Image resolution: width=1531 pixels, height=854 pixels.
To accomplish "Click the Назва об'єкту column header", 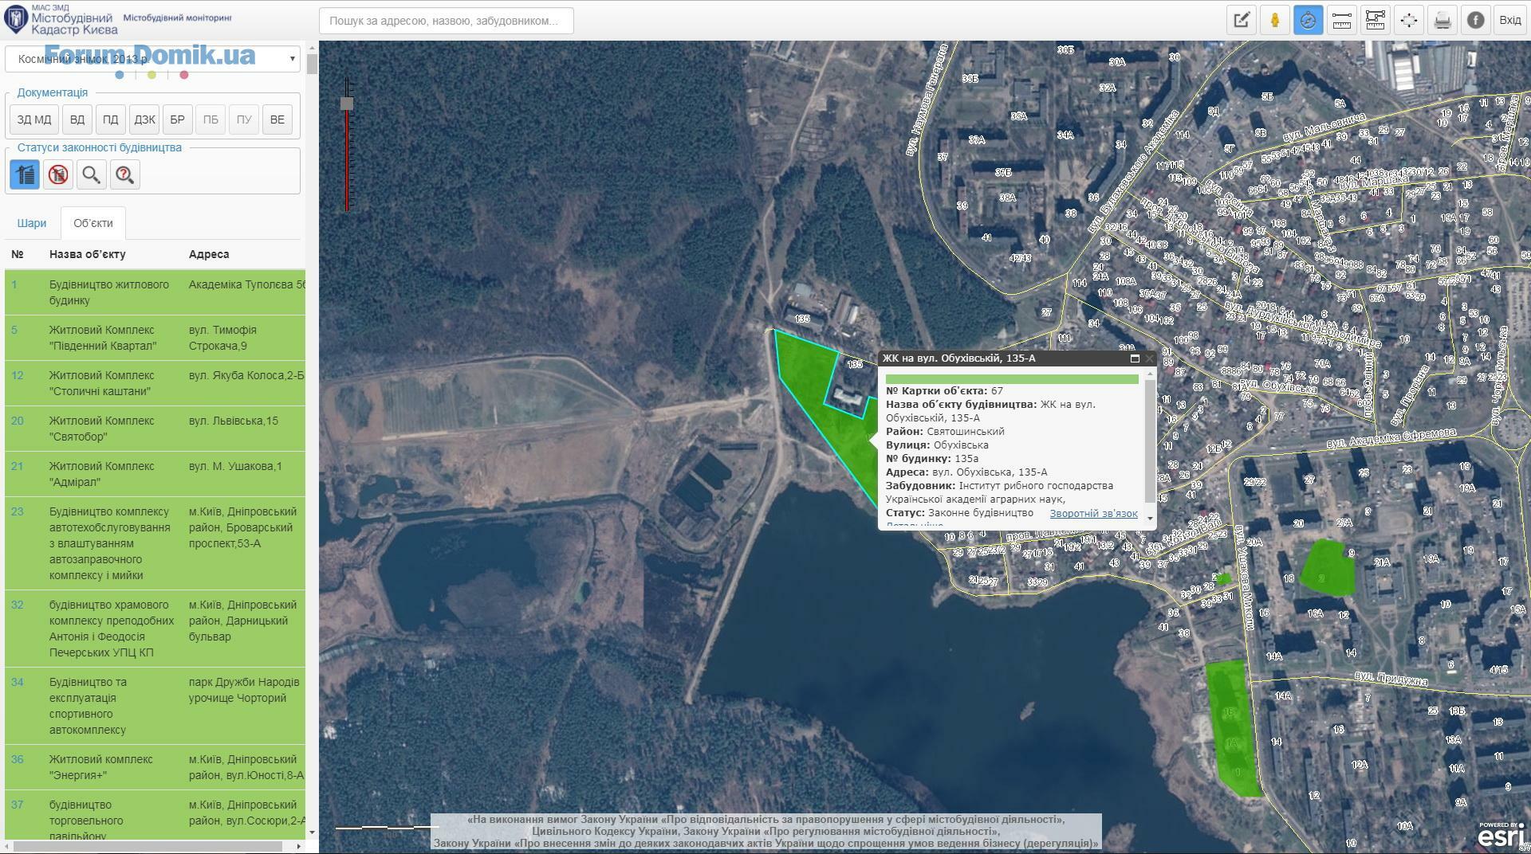I will click(88, 254).
